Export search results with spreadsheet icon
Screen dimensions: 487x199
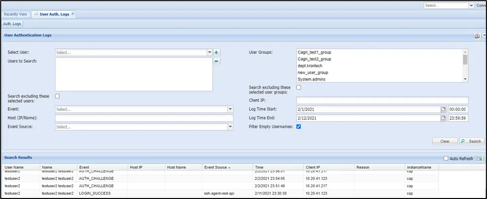pos(480,158)
